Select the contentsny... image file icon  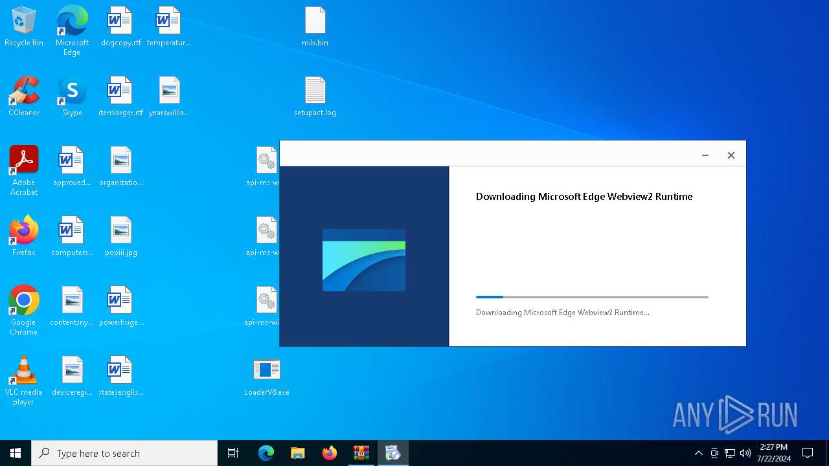tap(72, 307)
